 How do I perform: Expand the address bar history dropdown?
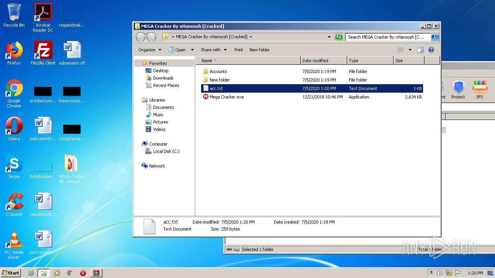329,37
